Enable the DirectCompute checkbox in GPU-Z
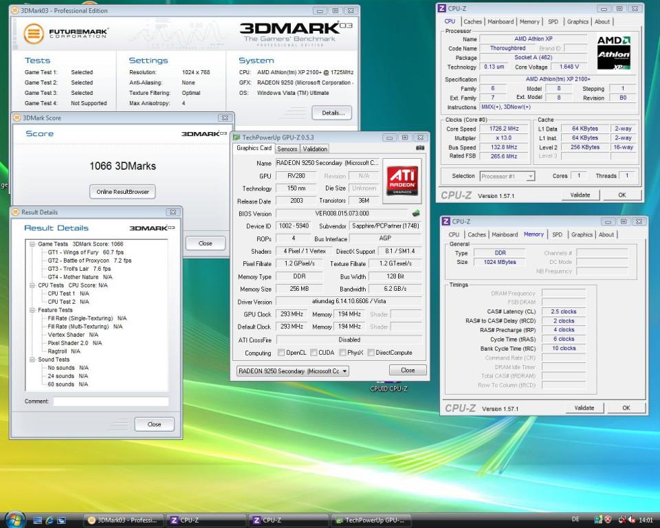This screenshot has width=660, height=528. (x=371, y=353)
